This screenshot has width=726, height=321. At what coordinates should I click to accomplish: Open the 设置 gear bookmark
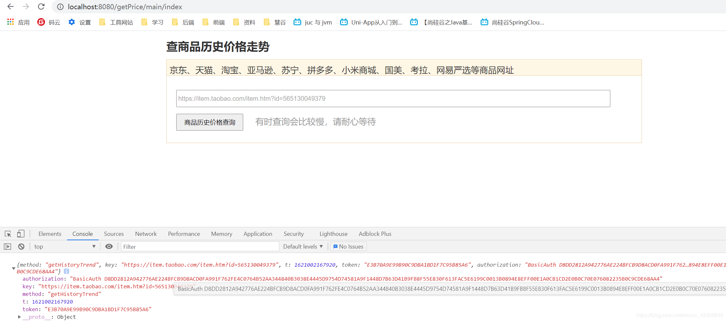pyautogui.click(x=80, y=22)
